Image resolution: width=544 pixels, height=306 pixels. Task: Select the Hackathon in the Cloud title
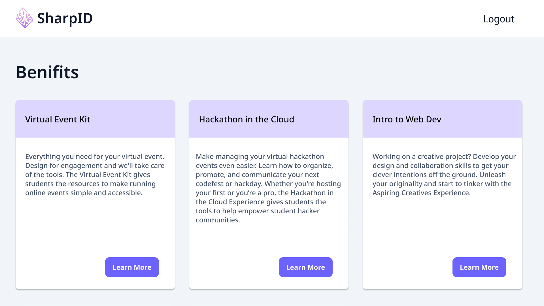pyautogui.click(x=246, y=119)
